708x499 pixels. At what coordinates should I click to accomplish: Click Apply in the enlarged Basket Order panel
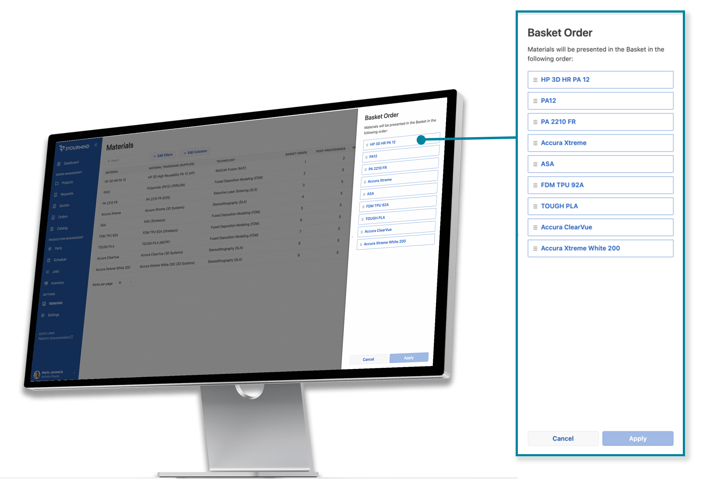pos(638,439)
